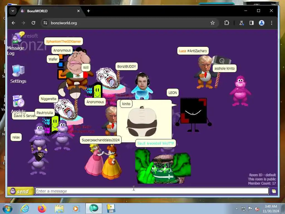Open Chrome three-dot menu
This screenshot has height=214, width=285.
coord(272,23)
